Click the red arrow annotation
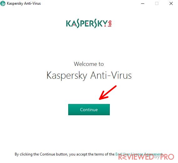This screenshot has width=178, height=163. pos(108,93)
